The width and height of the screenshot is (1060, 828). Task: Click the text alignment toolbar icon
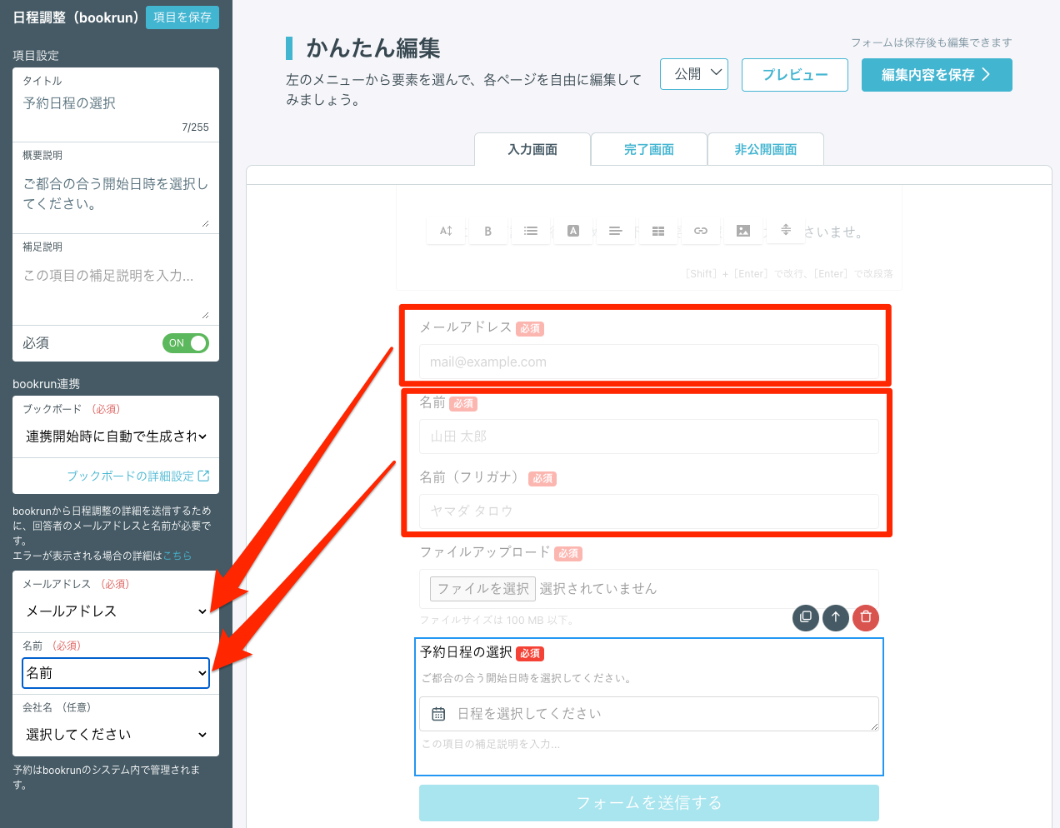coord(616,231)
